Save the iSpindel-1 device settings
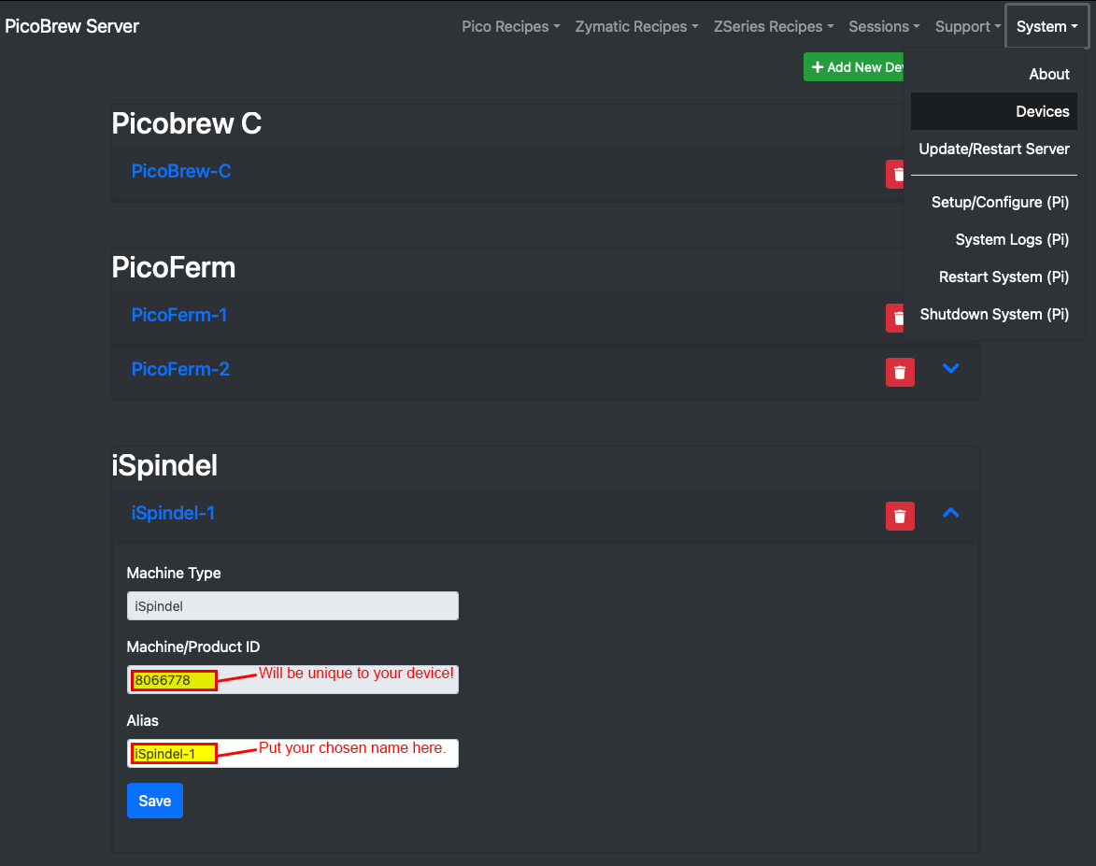Viewport: 1096px width, 866px height. [154, 800]
